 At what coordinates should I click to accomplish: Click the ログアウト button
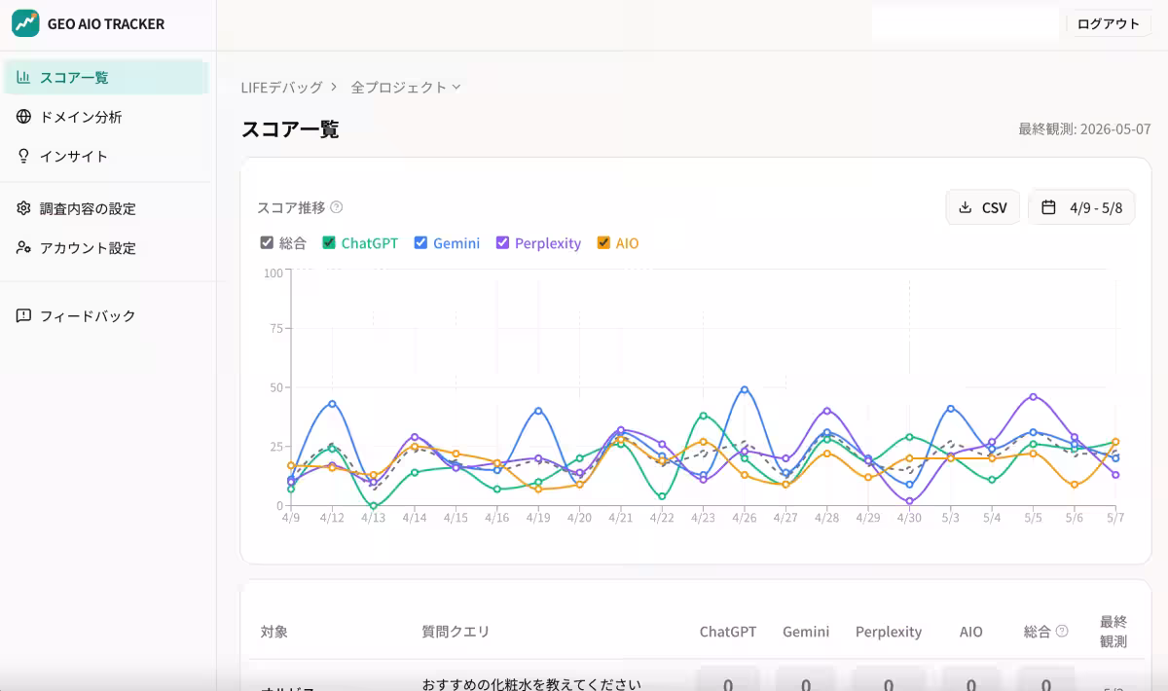(x=1109, y=24)
